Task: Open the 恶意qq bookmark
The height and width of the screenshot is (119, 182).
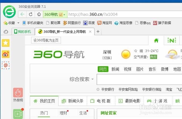Action: pos(143,23)
